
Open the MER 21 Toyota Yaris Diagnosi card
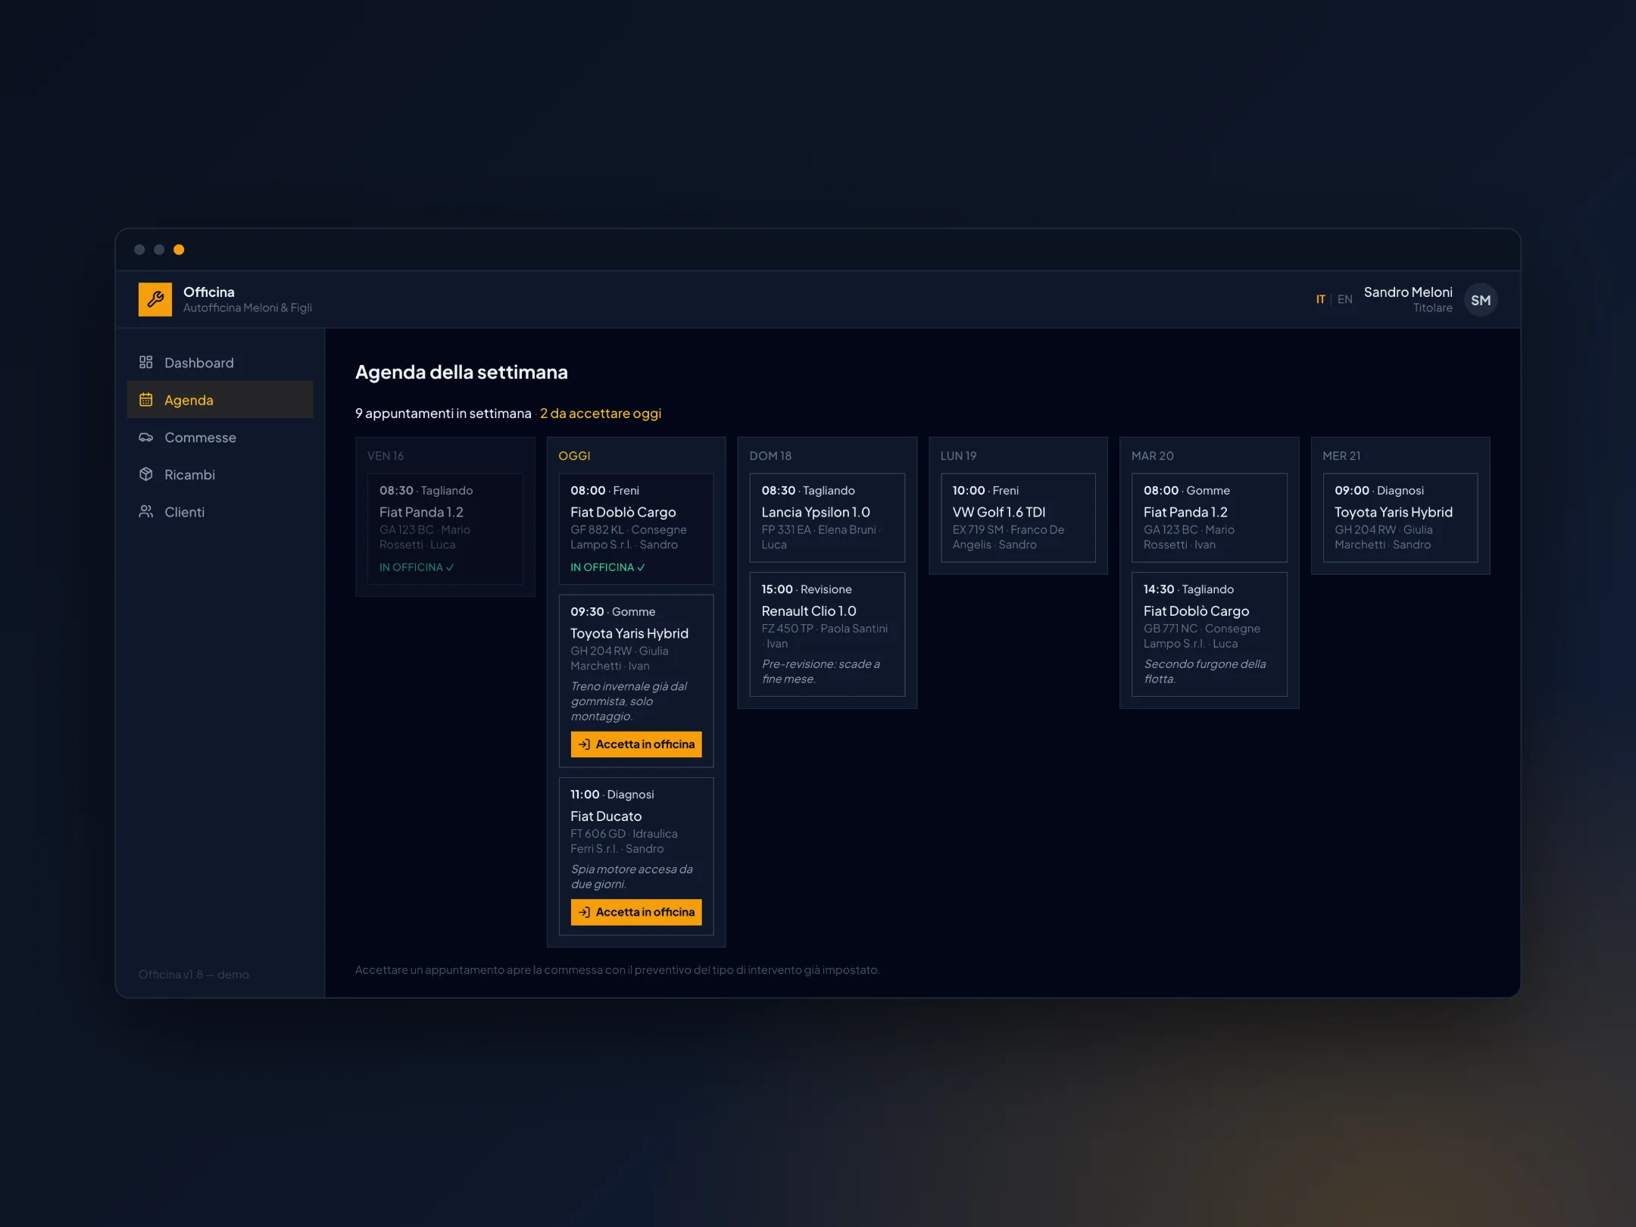1400,517
